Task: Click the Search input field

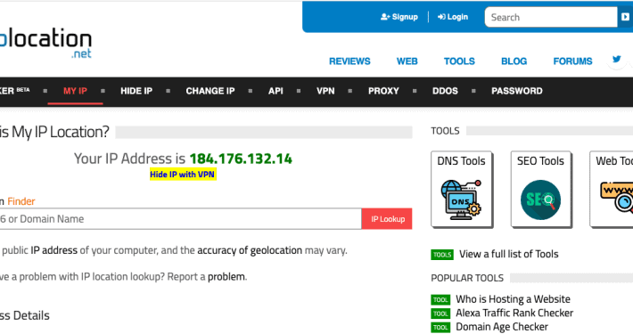Action: 551,17
